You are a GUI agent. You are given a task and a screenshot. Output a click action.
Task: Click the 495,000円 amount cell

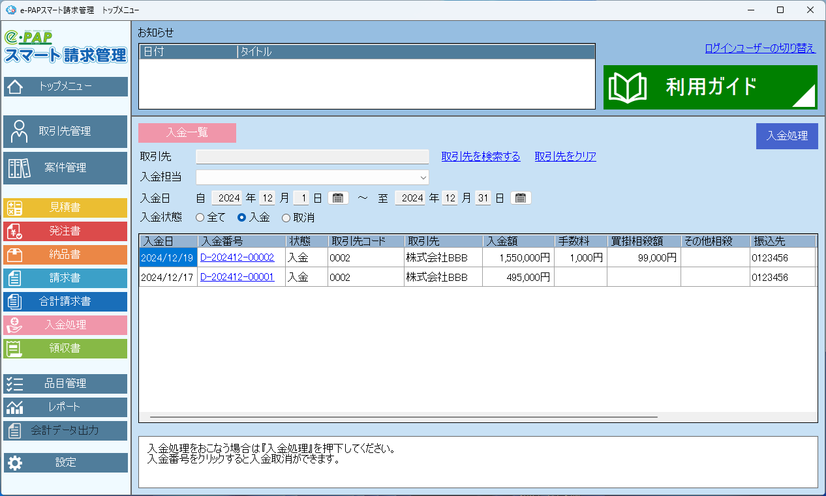point(518,277)
